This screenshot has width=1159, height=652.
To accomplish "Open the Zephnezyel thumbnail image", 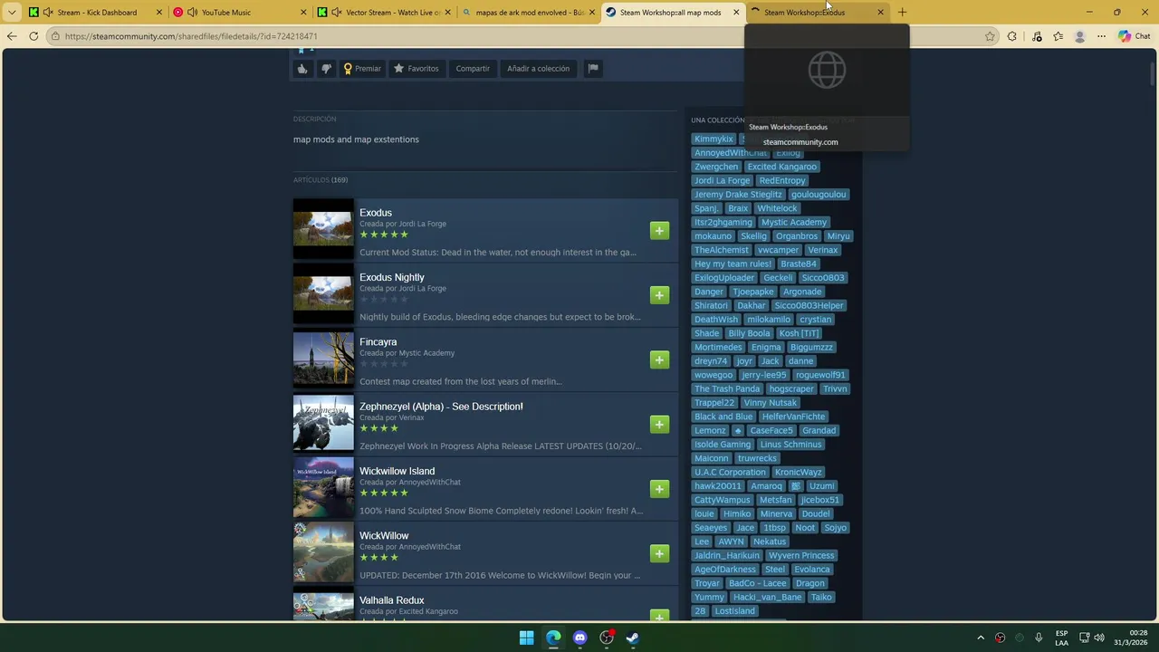I will point(323,424).
